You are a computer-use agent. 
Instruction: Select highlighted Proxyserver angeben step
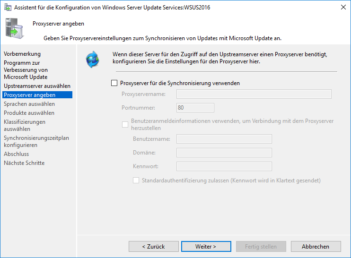pos(37,95)
